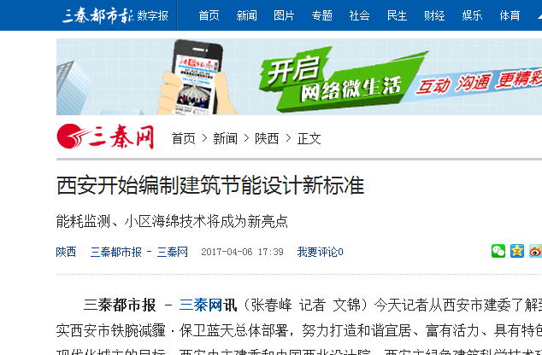
Task: Click the 开启网络微生活 banner image
Action: click(x=299, y=77)
